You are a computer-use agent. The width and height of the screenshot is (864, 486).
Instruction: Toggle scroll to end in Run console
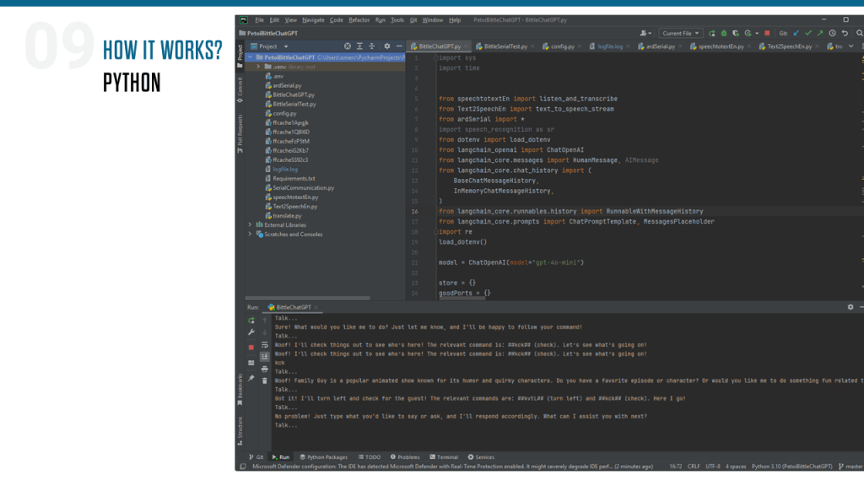coord(265,357)
